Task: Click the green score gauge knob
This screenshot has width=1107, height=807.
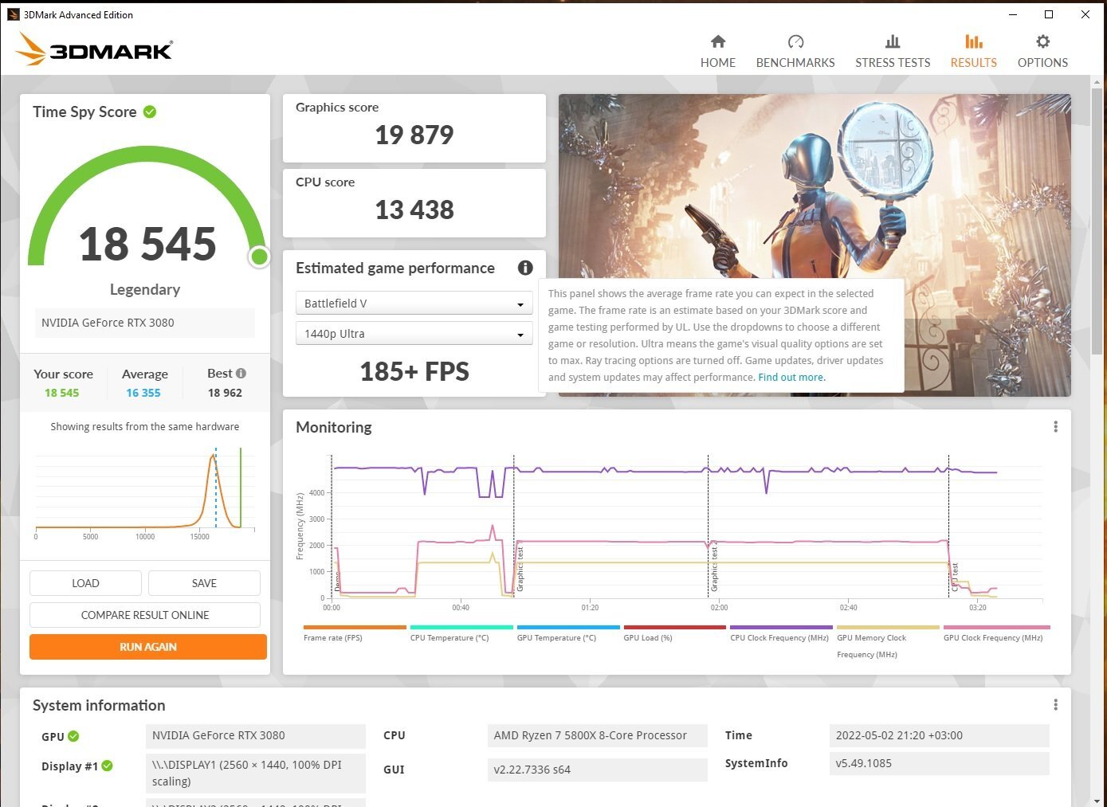Action: pos(259,257)
